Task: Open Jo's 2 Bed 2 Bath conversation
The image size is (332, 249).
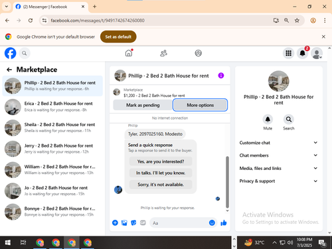Action: coord(52,191)
